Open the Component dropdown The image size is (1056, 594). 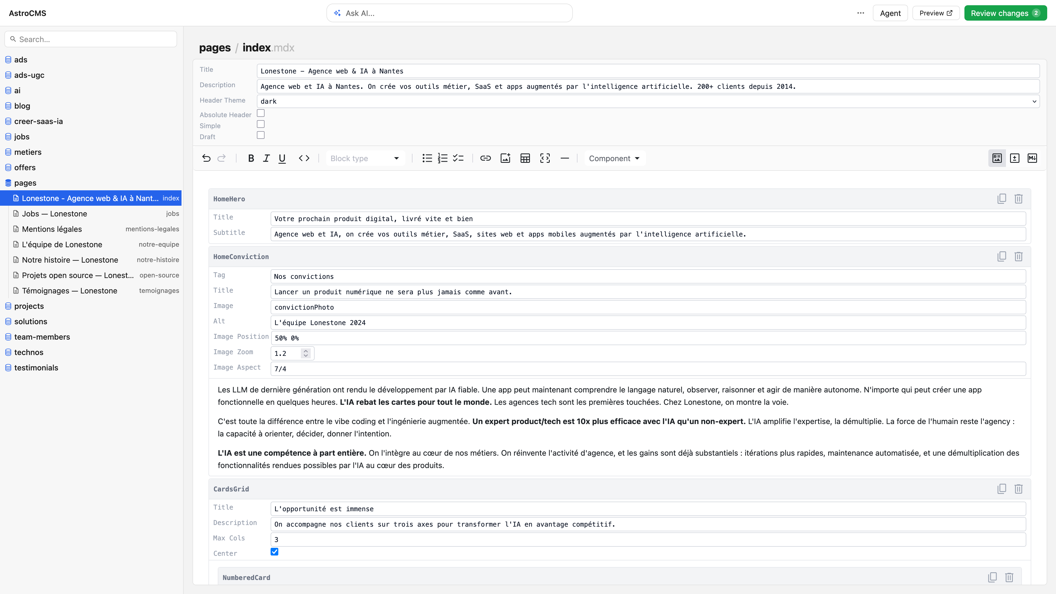(x=615, y=158)
